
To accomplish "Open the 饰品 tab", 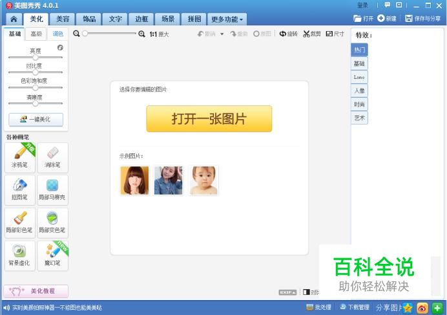I will click(89, 19).
